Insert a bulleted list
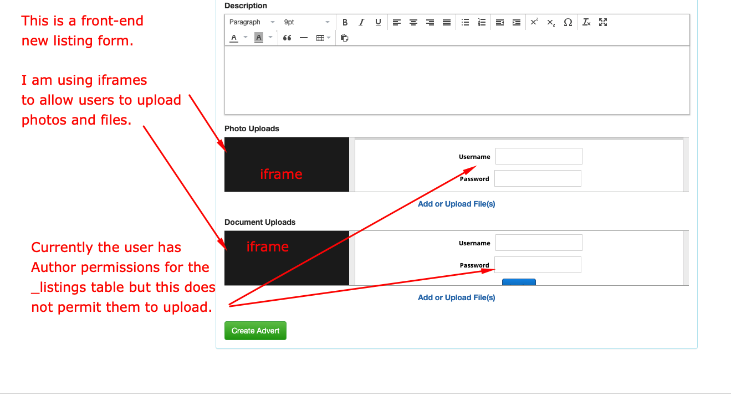 pos(466,22)
